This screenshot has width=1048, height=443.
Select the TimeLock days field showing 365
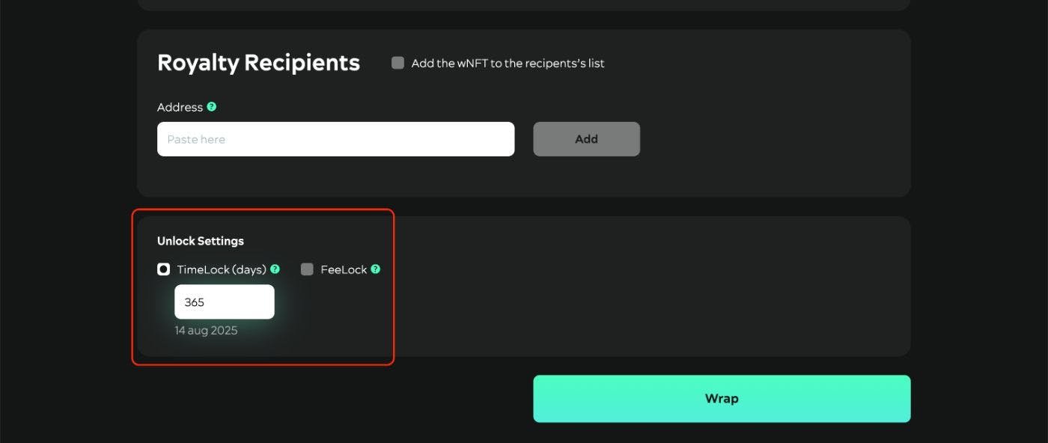tap(225, 302)
